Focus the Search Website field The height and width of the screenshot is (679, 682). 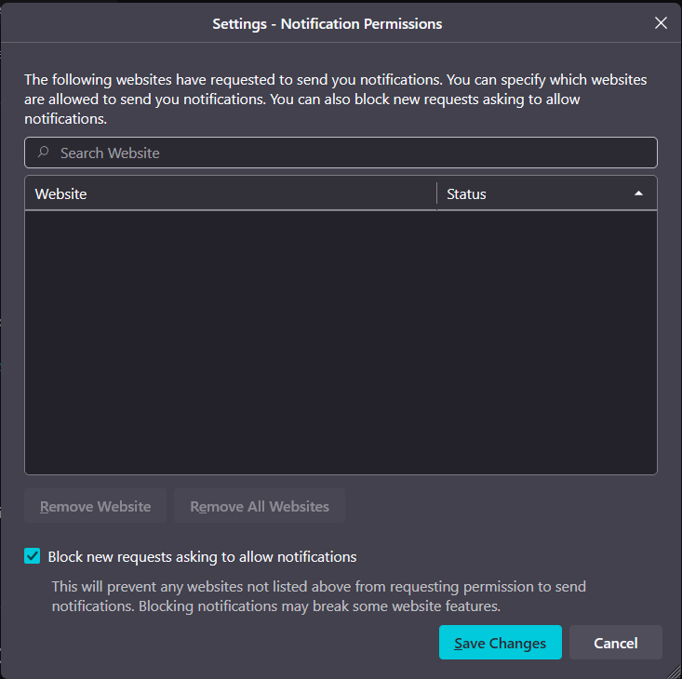tap(354, 153)
